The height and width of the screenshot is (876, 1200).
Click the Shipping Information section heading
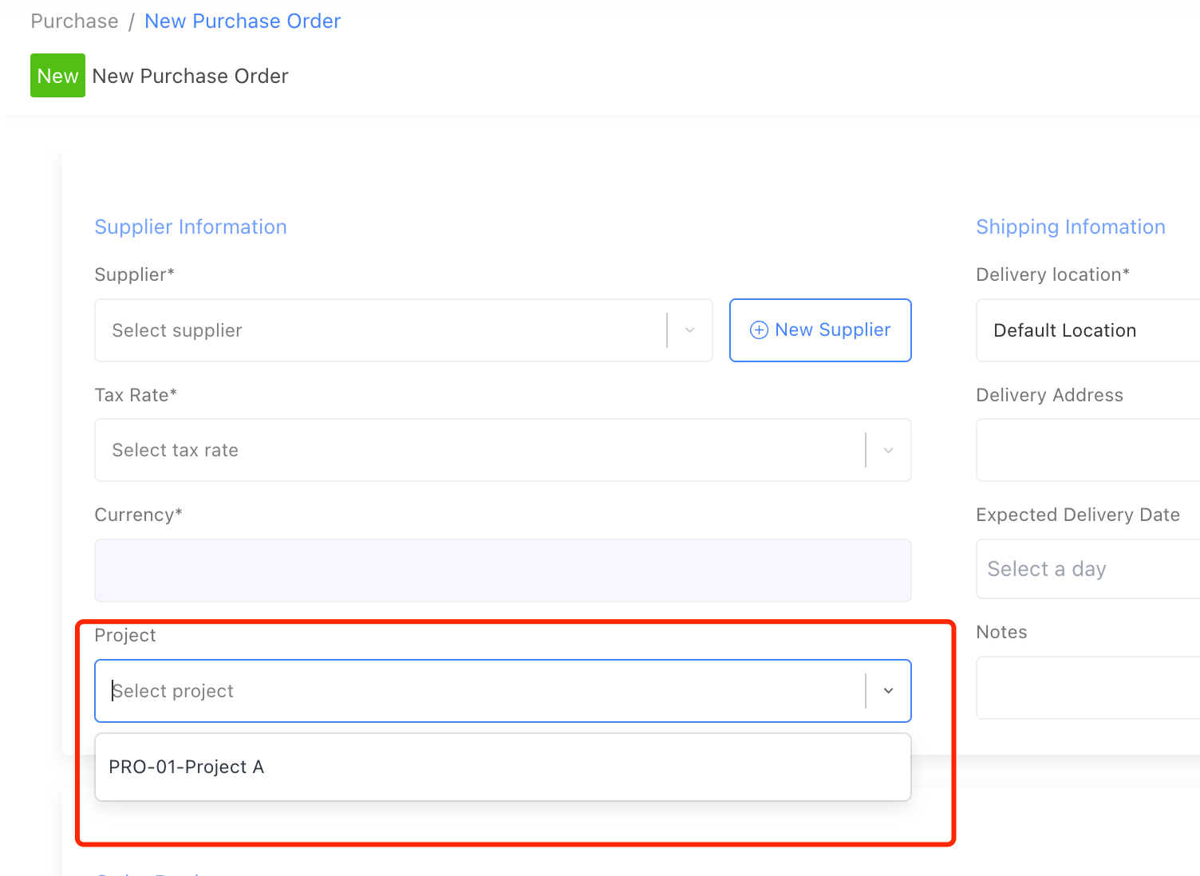click(1070, 227)
